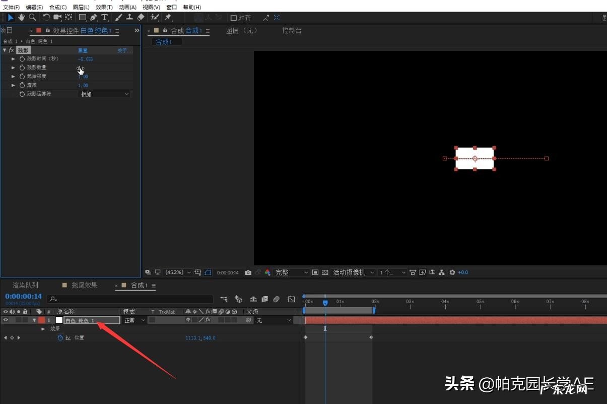607x404 pixels.
Task: Switch to the 渲染队列 tab
Action: tap(25, 285)
